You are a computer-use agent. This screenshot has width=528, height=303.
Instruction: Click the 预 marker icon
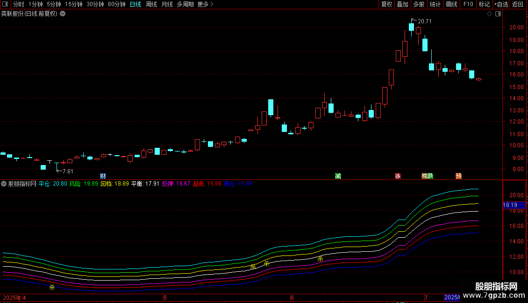point(459,176)
